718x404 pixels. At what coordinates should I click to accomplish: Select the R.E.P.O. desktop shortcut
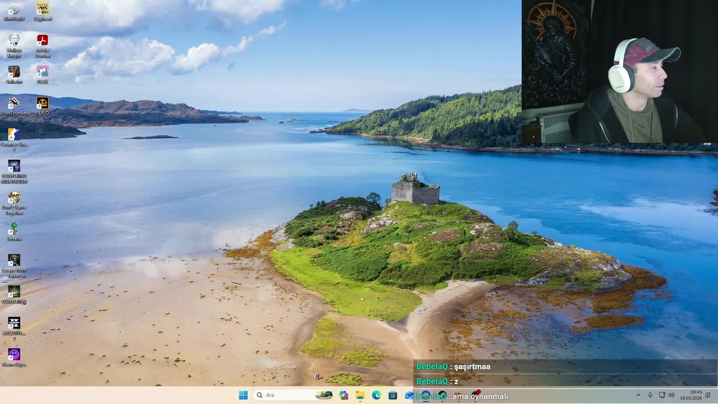(x=43, y=106)
